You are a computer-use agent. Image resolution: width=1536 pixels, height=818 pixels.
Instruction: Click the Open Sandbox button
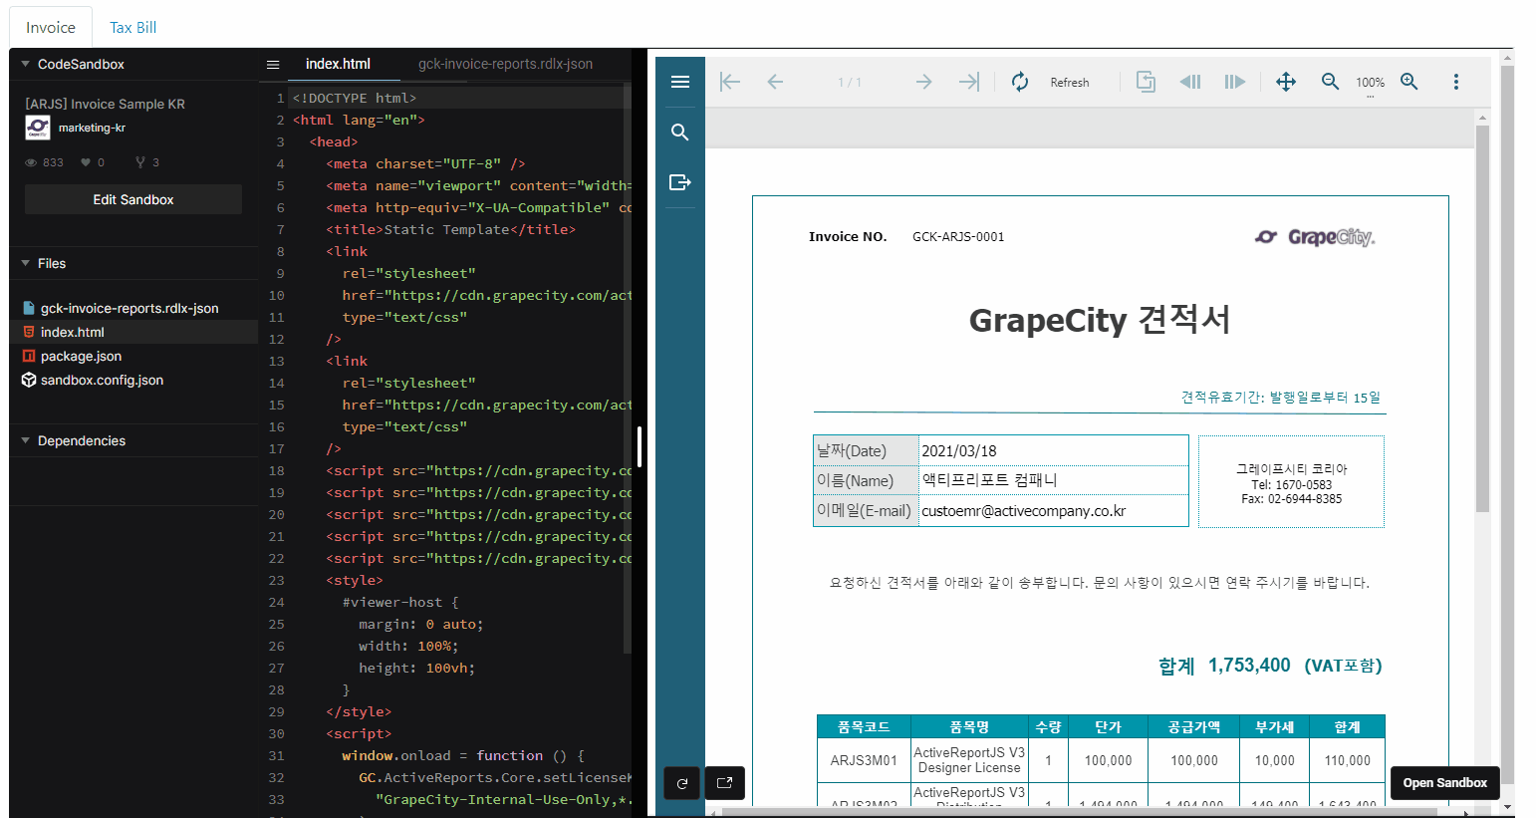[1444, 782]
